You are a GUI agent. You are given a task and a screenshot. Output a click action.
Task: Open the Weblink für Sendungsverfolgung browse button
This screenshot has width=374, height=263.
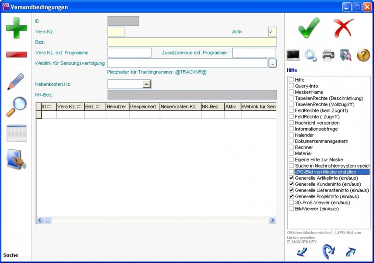(273, 63)
